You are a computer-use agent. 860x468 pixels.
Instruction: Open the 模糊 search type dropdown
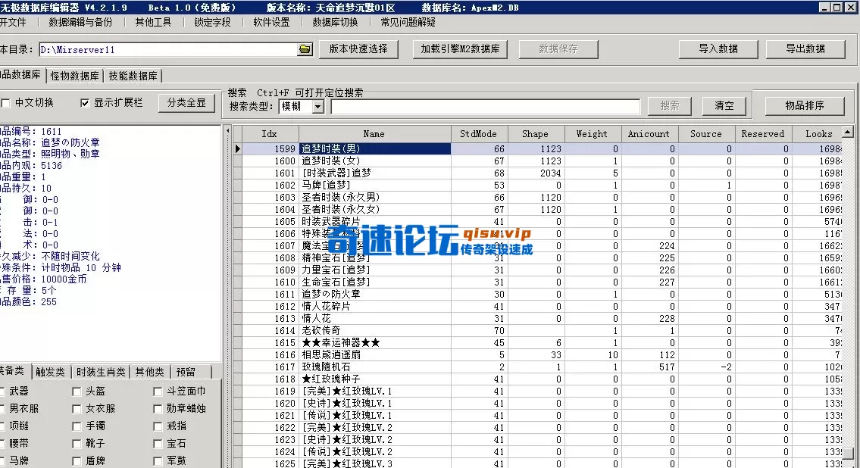(316, 105)
